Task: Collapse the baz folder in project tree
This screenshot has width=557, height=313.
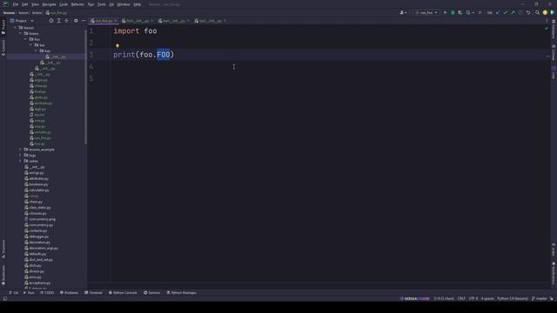Action: coord(37,50)
